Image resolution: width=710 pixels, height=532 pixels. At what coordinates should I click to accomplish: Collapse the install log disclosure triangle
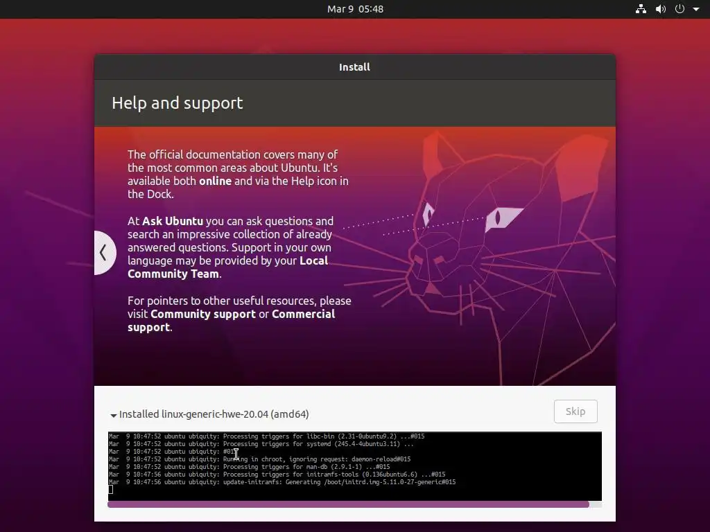point(114,415)
